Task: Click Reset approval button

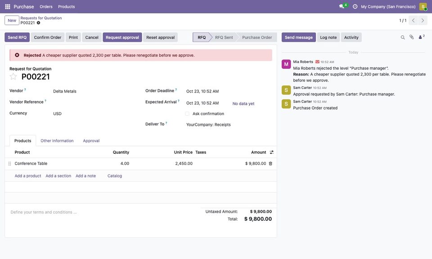Action: tap(160, 37)
